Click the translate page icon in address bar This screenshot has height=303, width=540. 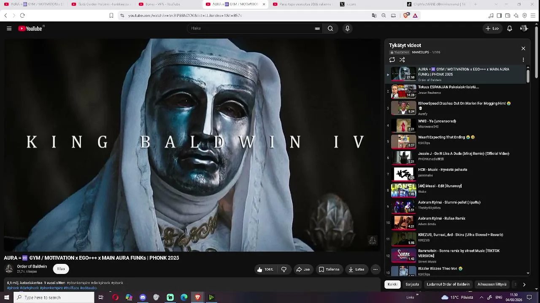(374, 16)
